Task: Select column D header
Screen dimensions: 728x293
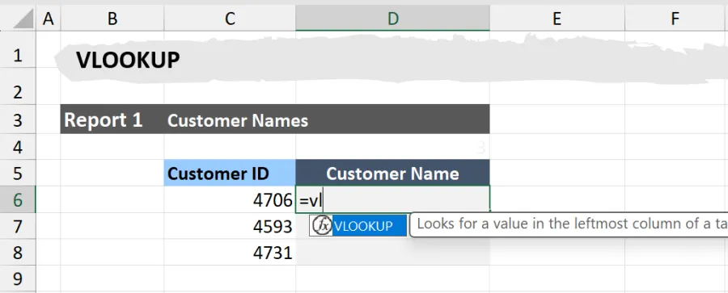Action: pos(393,19)
